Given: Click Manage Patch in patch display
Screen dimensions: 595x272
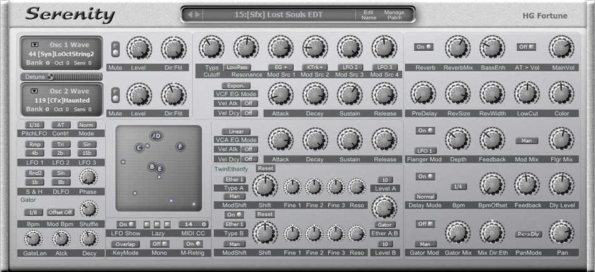Looking at the screenshot, I should 394,15.
